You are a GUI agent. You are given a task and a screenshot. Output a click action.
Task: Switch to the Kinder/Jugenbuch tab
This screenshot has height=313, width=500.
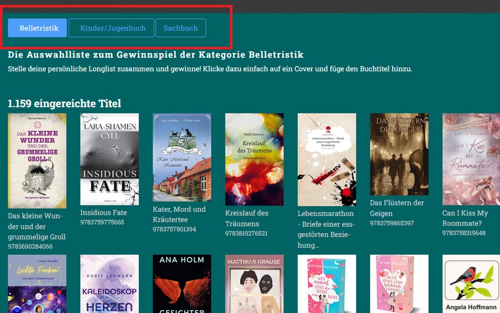tap(111, 28)
